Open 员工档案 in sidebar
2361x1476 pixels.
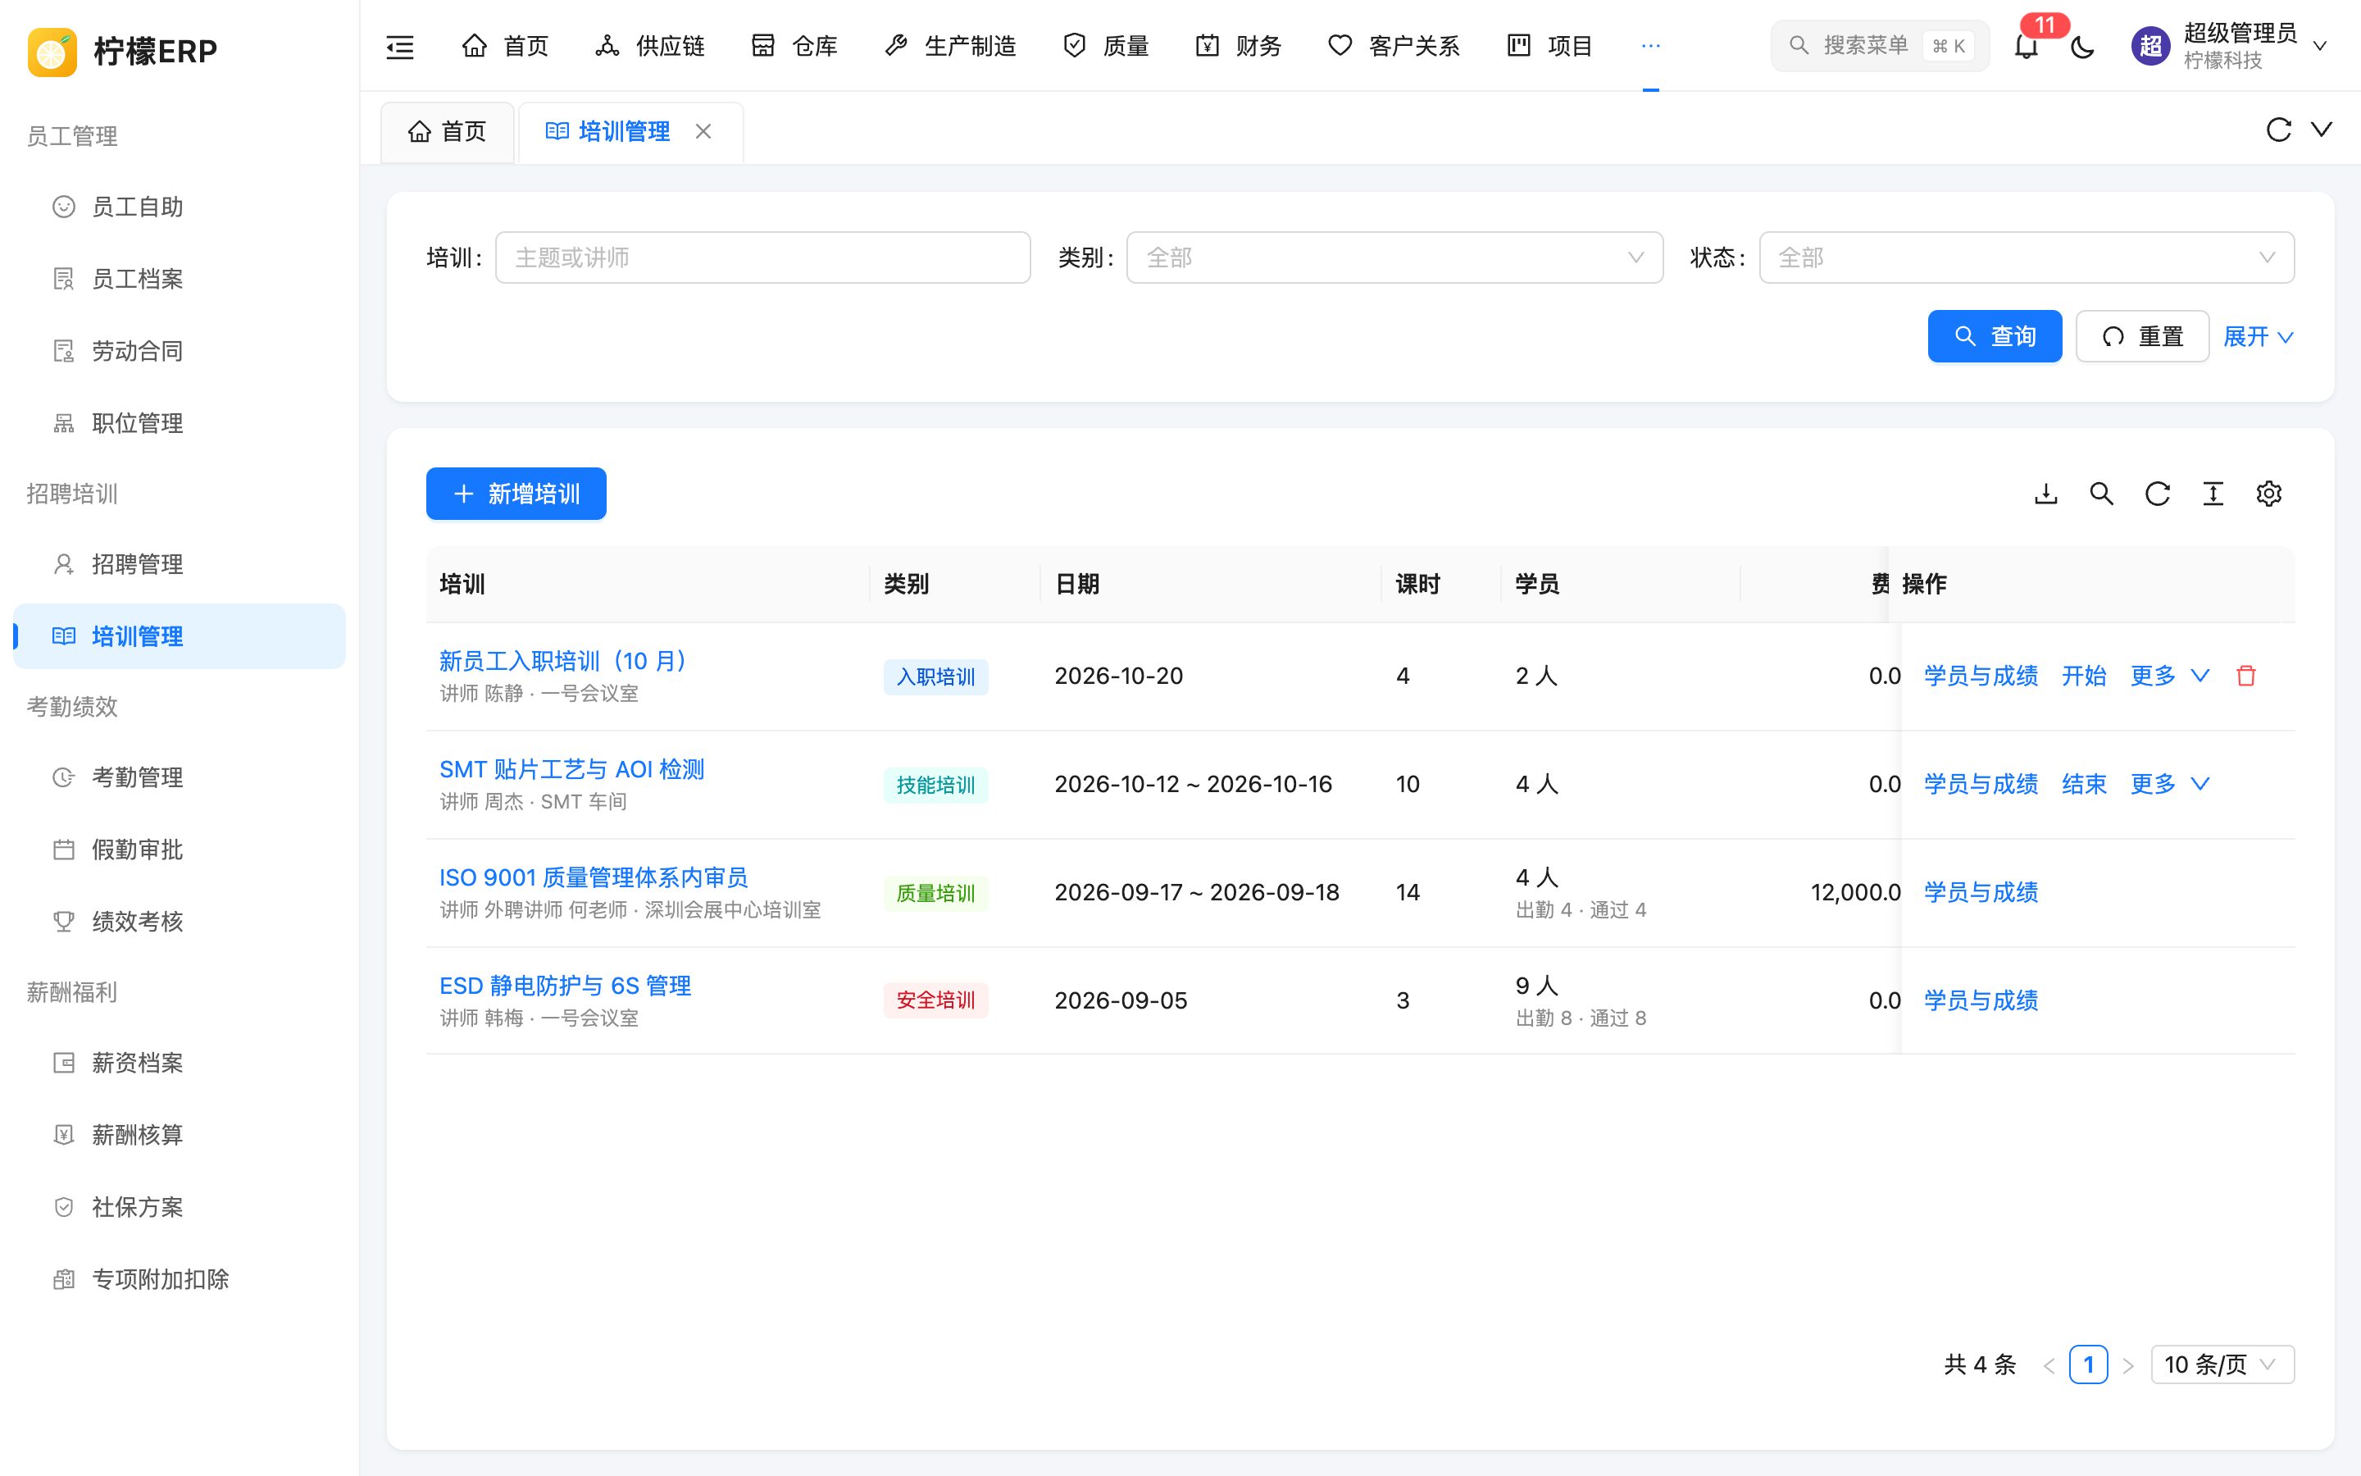point(180,279)
